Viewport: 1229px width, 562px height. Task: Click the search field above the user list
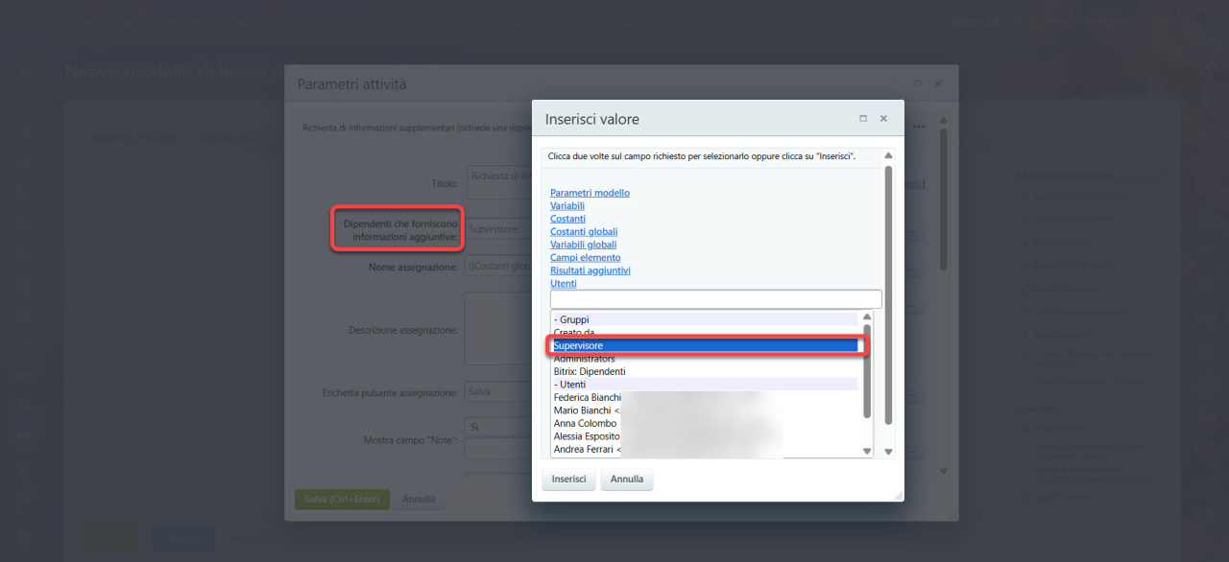pos(715,299)
